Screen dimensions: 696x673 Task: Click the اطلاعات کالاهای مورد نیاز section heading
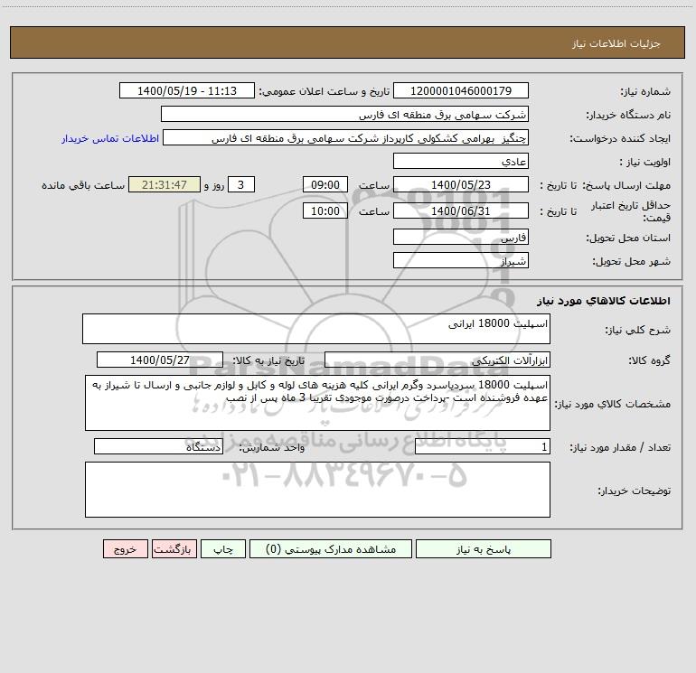point(604,301)
